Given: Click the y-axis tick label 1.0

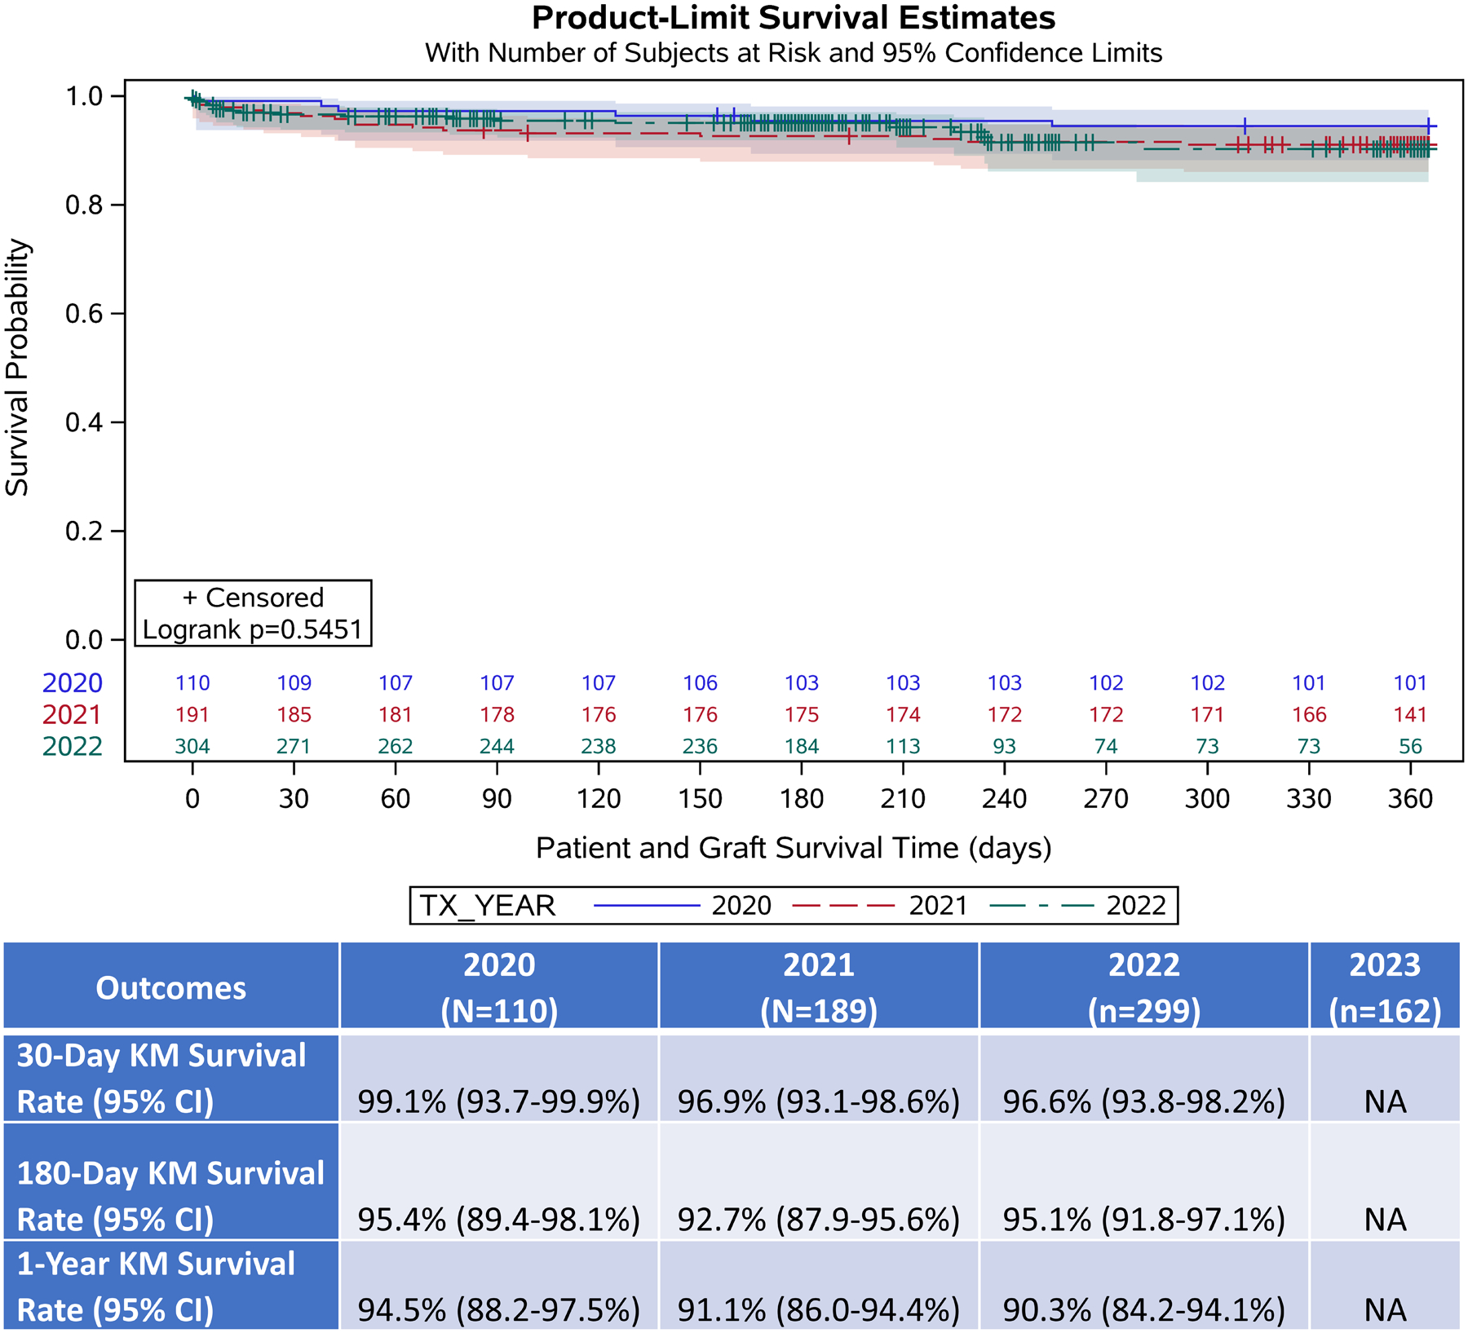Looking at the screenshot, I should point(85,97).
